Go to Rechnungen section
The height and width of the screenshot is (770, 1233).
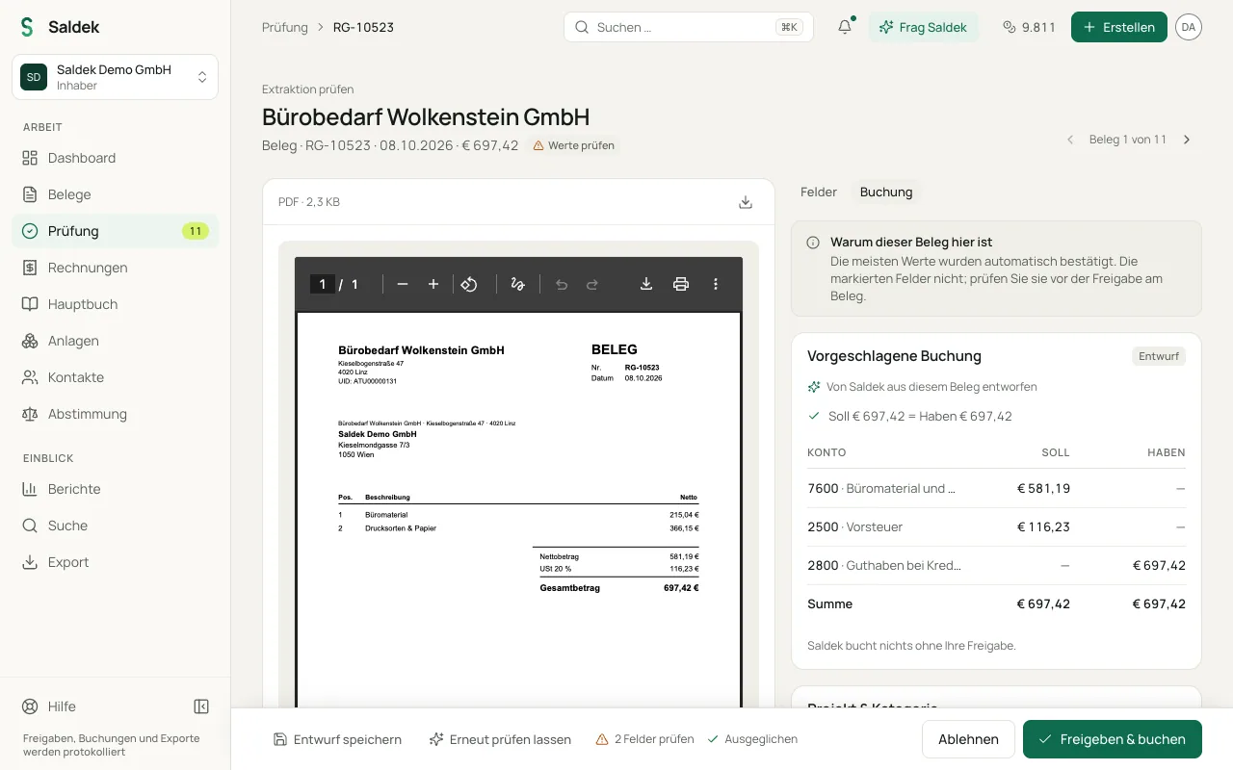point(115,268)
